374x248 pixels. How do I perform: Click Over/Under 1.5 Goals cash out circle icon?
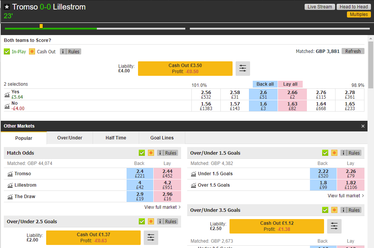[x=334, y=153]
